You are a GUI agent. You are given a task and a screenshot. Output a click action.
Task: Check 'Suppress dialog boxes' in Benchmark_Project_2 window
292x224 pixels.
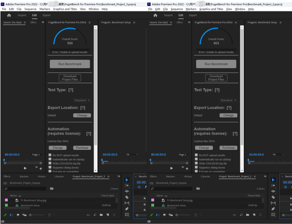pos(196,167)
